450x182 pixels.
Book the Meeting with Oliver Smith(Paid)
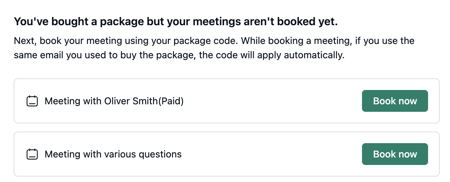395,101
